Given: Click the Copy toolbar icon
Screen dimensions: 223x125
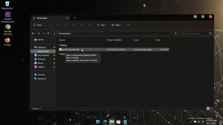Looking at the screenshot, I should click(59, 25).
